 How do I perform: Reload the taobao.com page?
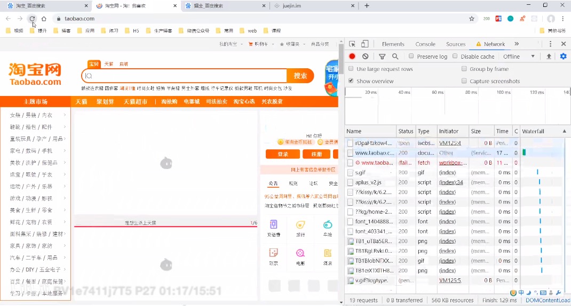coord(32,19)
